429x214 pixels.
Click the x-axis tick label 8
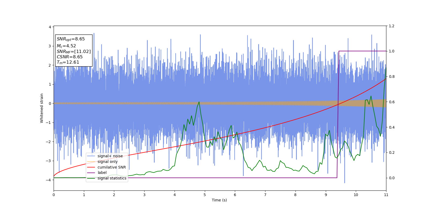click(295, 195)
